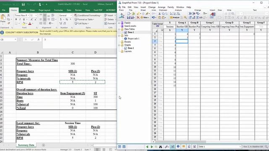The width and height of the screenshot is (269, 151).
Task: Open the Results folder in Prism navigator
Action: [x=127, y=42]
